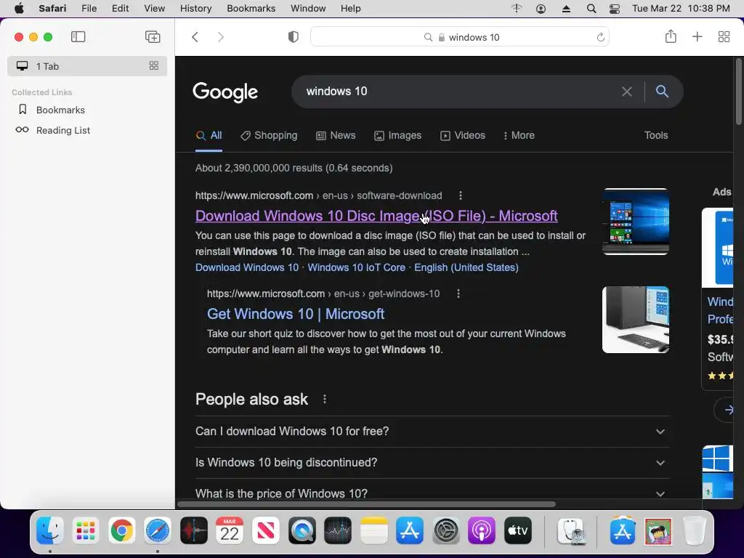Screen dimensions: 744x558
Task: Click the horizontal page scrollbar
Action: 366,504
